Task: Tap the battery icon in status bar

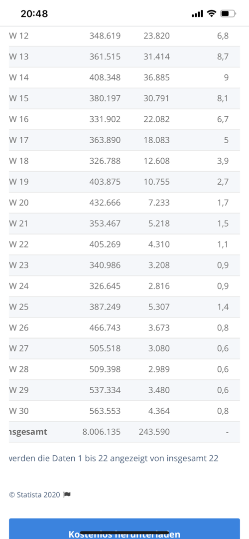Action: 228,14
